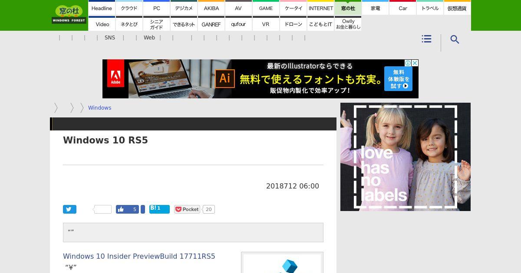The image size is (521, 273).
Task: Open the ドローン tab
Action: coord(293,24)
